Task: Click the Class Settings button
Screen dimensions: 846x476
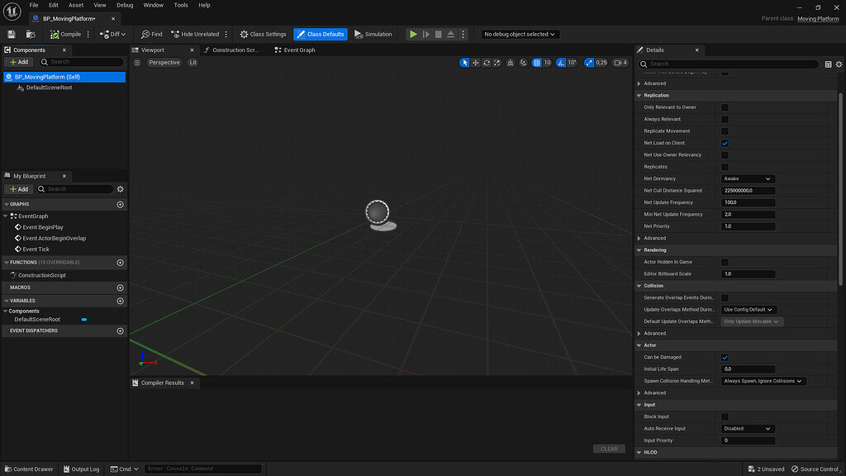Action: 264,34
